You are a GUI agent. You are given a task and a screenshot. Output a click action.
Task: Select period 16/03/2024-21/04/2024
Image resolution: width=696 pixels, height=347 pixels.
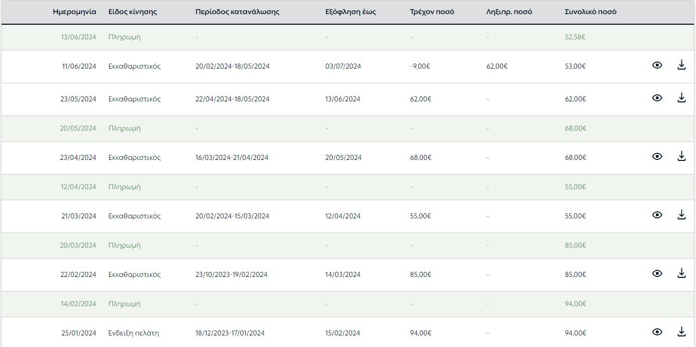tap(232, 157)
